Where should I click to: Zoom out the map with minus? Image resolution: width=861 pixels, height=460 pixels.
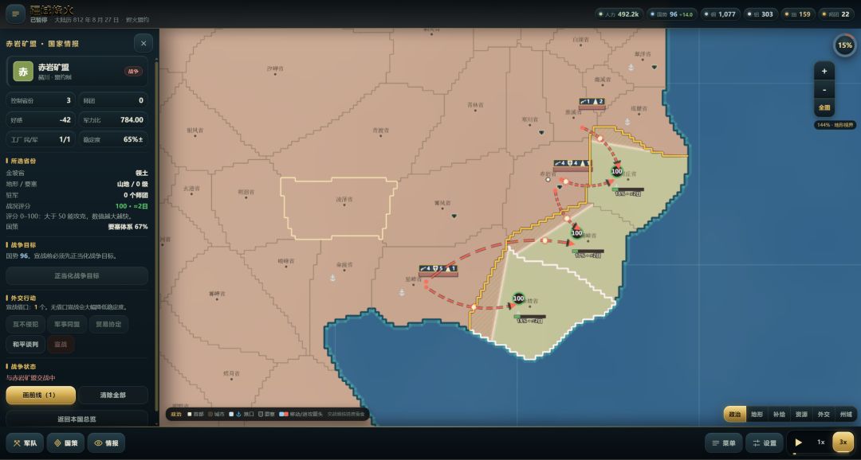[824, 89]
